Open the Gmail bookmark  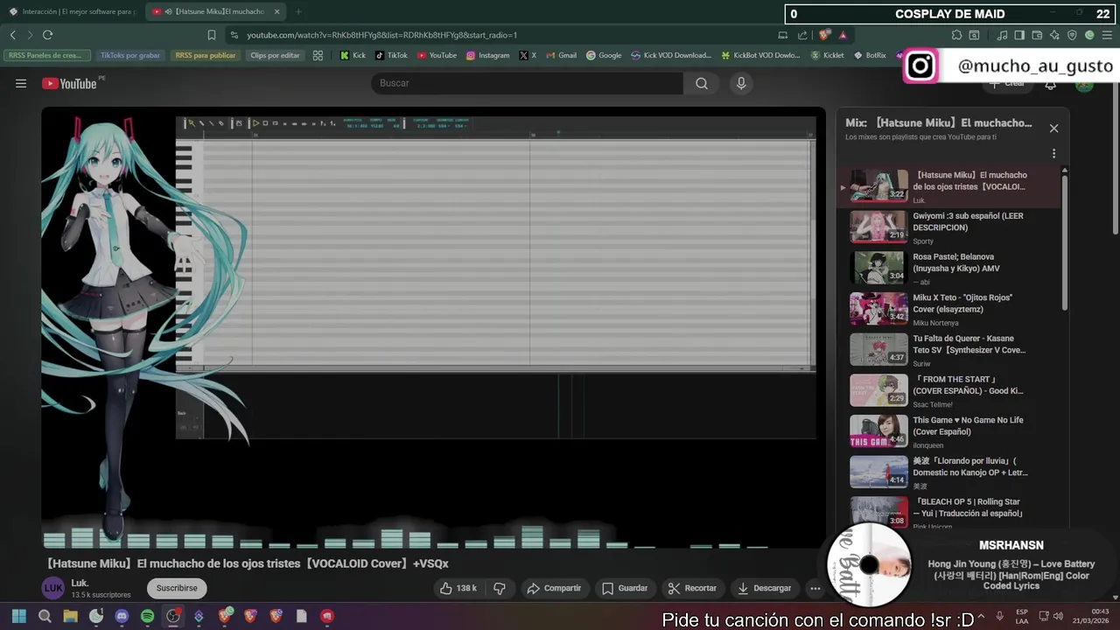[561, 55]
